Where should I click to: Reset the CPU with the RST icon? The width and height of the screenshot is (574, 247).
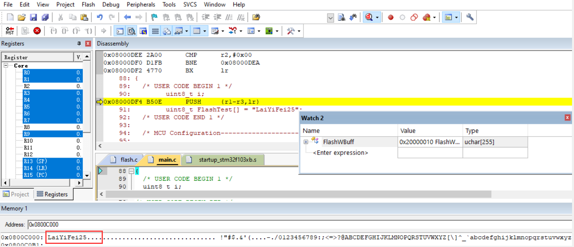[10, 31]
